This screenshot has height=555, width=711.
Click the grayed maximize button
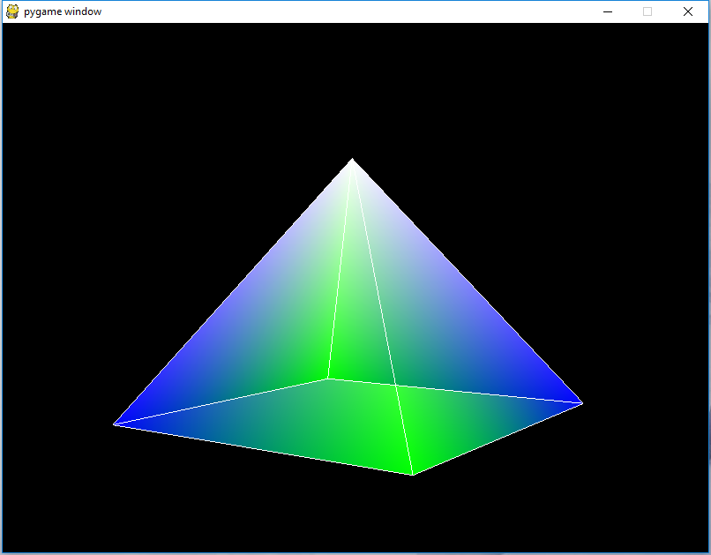point(647,11)
